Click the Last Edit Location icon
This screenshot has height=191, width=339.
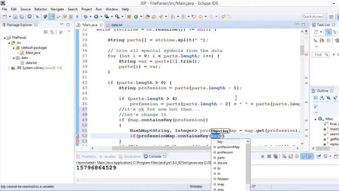pos(194,16)
